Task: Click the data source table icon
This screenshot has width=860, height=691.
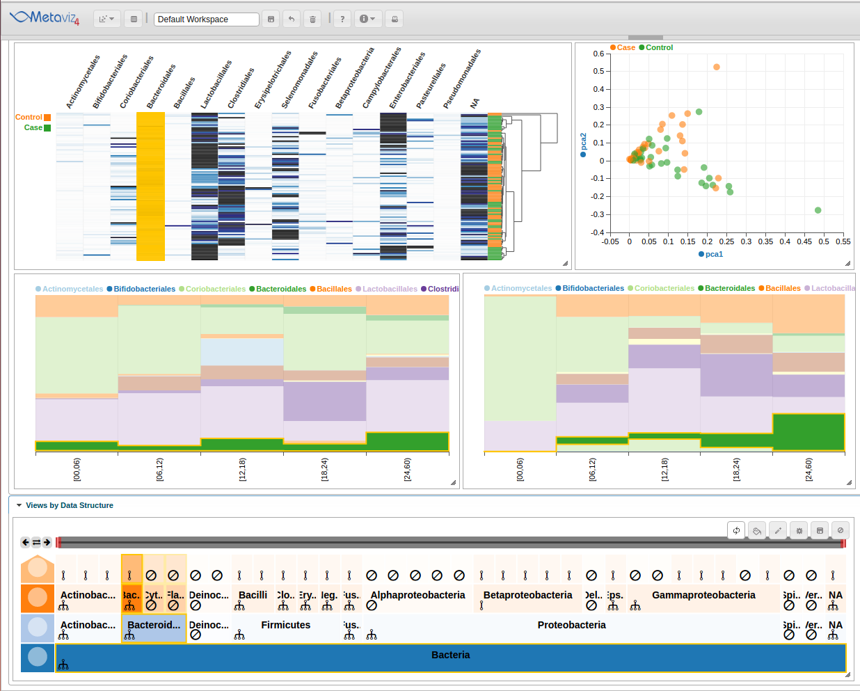Action: point(134,19)
